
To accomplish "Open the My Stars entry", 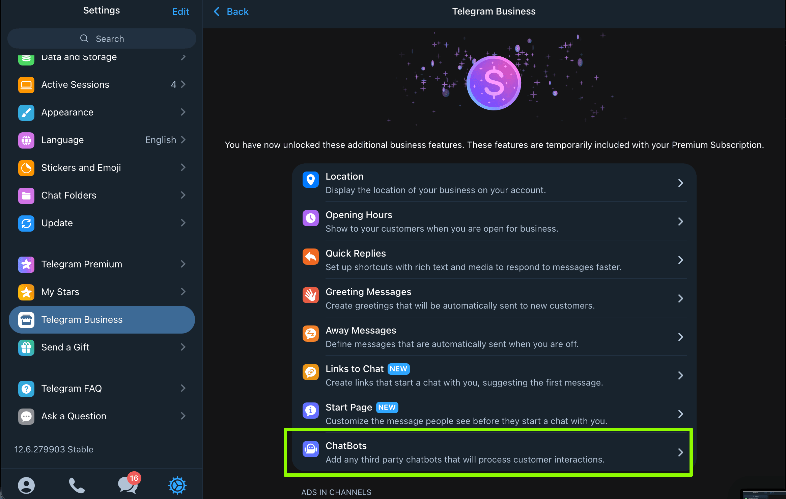I will click(102, 292).
